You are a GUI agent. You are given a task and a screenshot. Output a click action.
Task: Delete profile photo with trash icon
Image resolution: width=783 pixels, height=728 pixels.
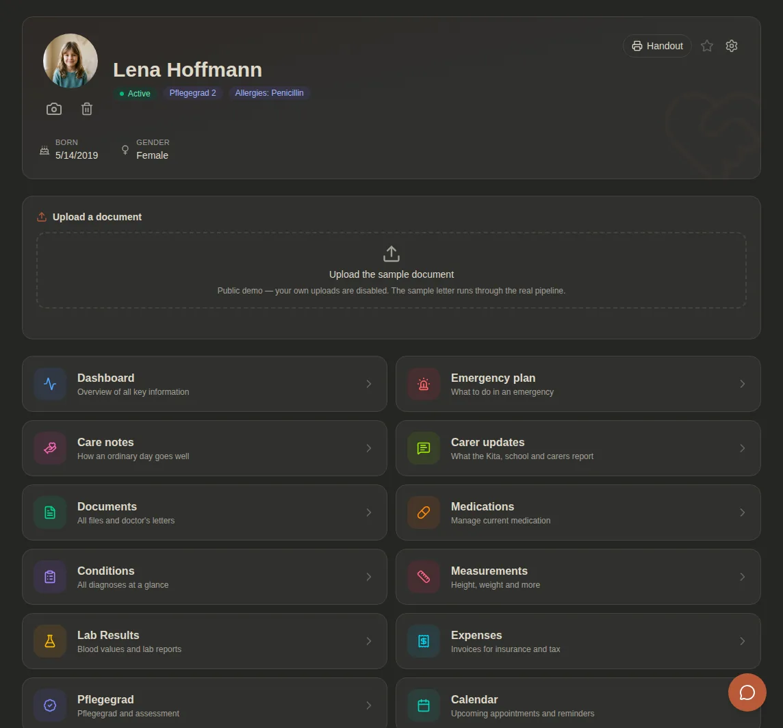87,109
